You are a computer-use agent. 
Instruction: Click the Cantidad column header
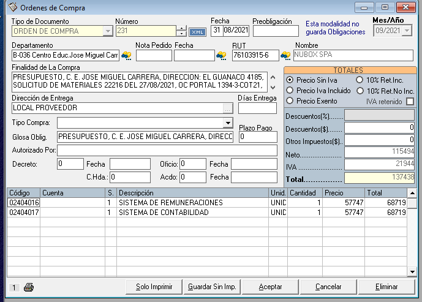tap(305, 193)
